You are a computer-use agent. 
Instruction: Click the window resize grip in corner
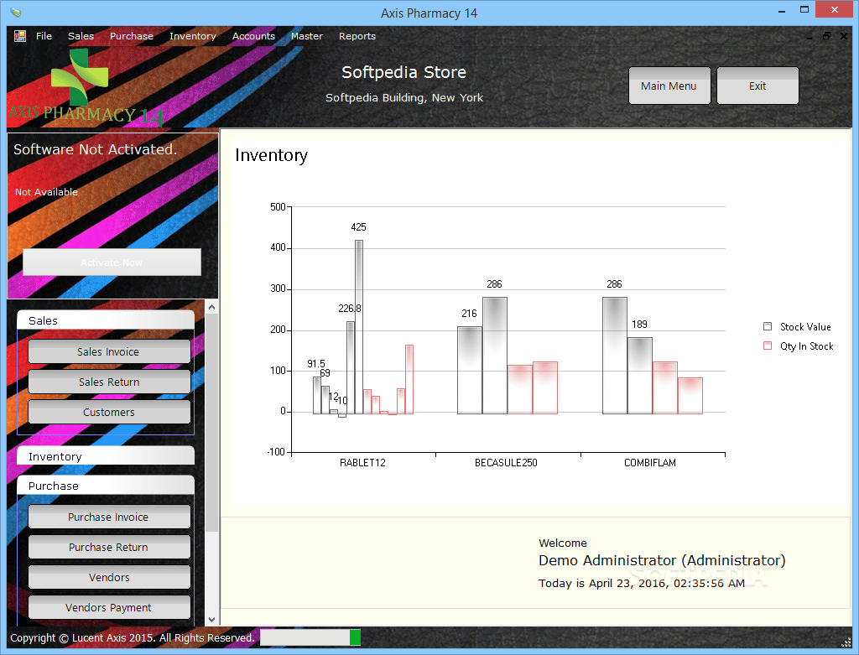pyautogui.click(x=846, y=642)
